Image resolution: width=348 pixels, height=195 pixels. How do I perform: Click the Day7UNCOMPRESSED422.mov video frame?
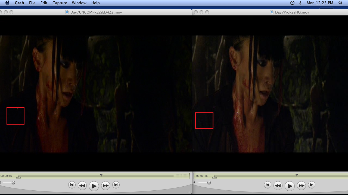tap(96, 94)
